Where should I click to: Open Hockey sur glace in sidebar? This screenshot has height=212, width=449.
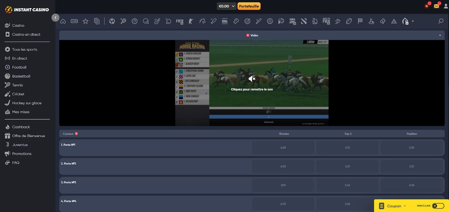pos(27,103)
